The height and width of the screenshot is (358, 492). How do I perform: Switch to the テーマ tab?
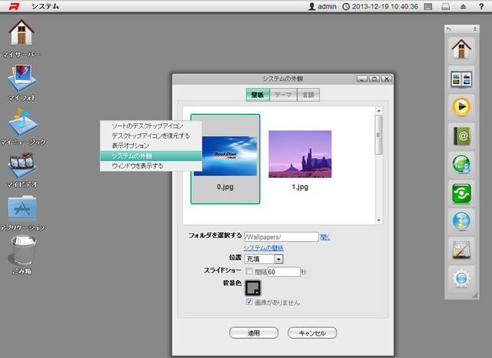coord(283,94)
